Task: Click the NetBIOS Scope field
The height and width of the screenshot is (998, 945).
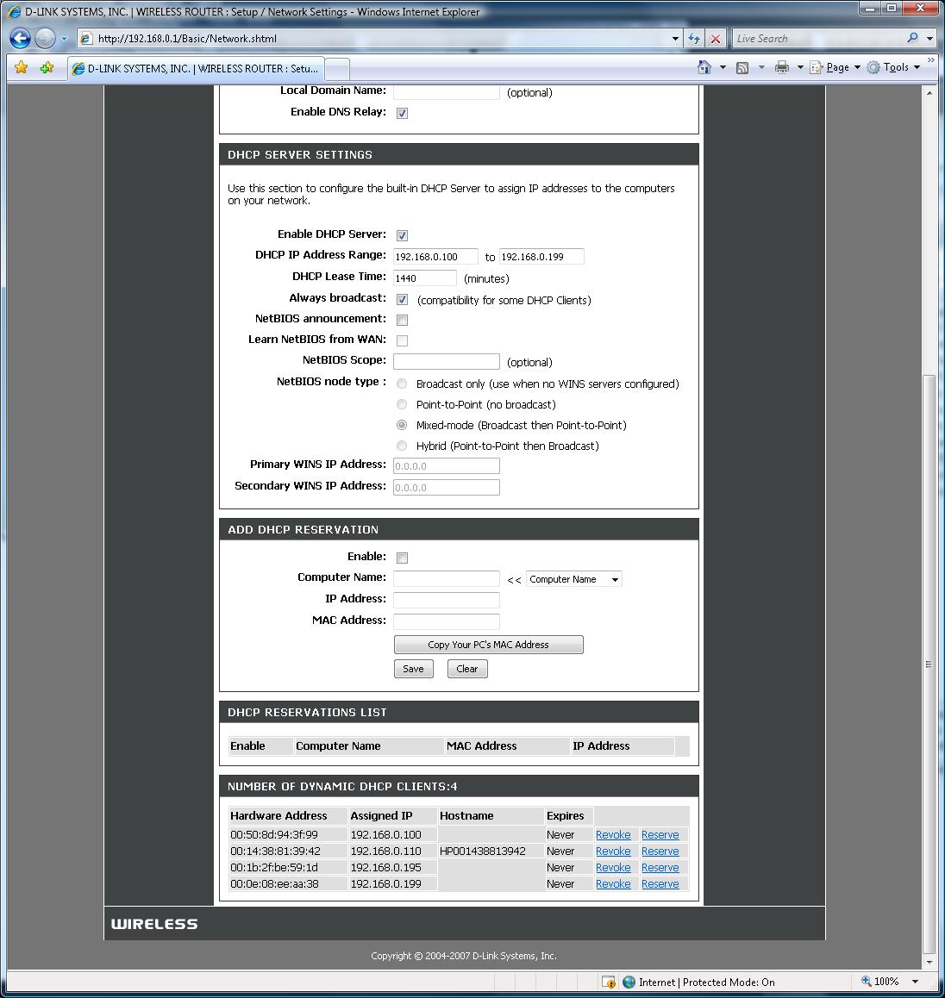Action: [x=446, y=361]
